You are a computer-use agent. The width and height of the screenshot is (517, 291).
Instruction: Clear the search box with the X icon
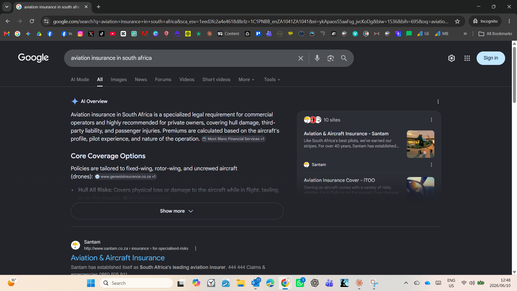(x=301, y=58)
